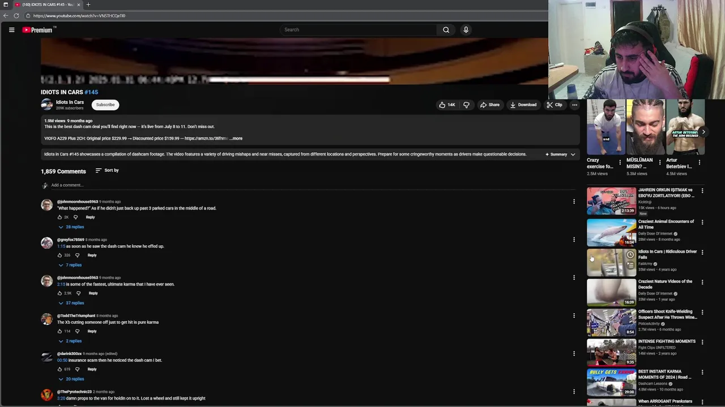Open options for 'Craziest Nature Videos' recommendation
Image resolution: width=725 pixels, height=407 pixels.
tap(702, 282)
